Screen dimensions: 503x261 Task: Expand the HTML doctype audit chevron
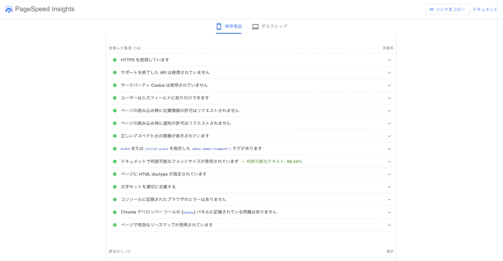click(389, 174)
